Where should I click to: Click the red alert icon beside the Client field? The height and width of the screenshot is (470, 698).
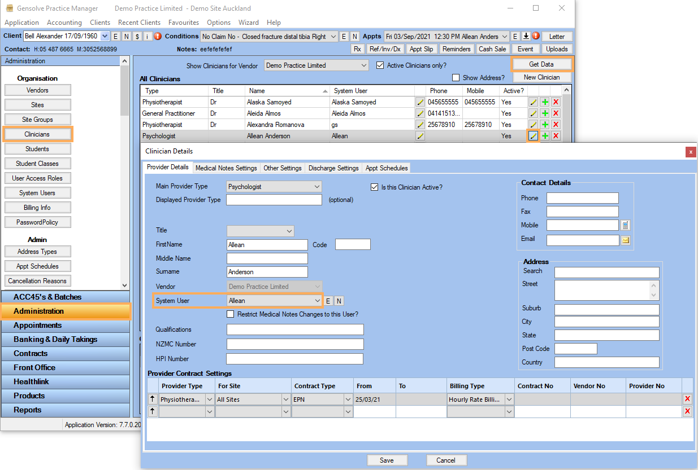point(158,36)
